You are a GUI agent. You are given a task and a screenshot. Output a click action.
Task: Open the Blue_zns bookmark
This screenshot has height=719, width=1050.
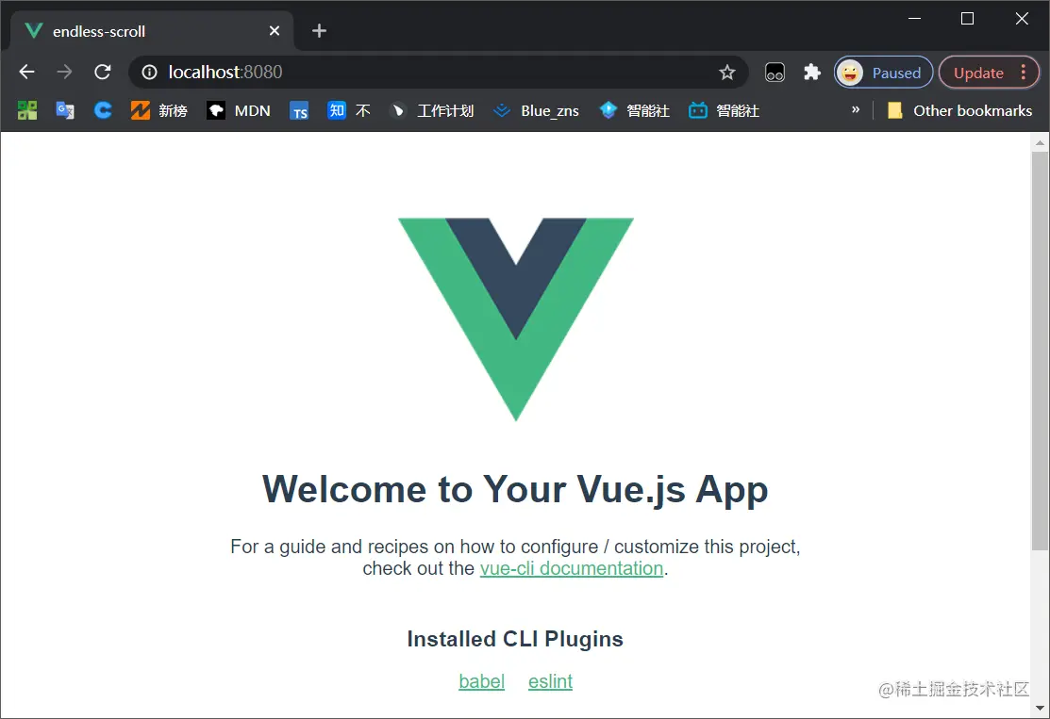536,110
